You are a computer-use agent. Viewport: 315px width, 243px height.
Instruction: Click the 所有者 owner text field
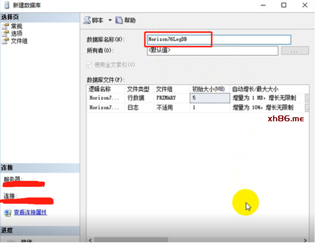pos(212,51)
